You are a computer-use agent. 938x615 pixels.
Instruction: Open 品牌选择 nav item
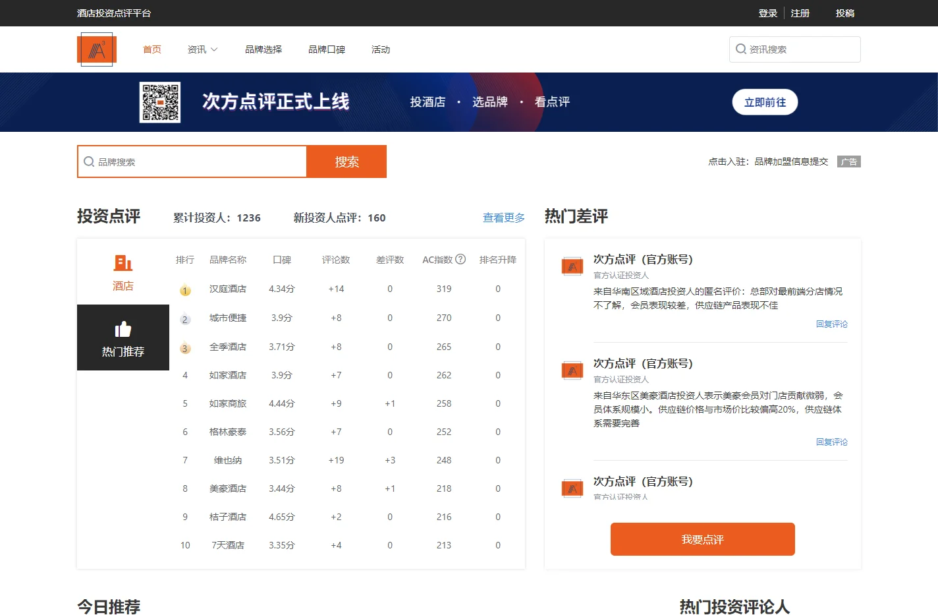263,49
